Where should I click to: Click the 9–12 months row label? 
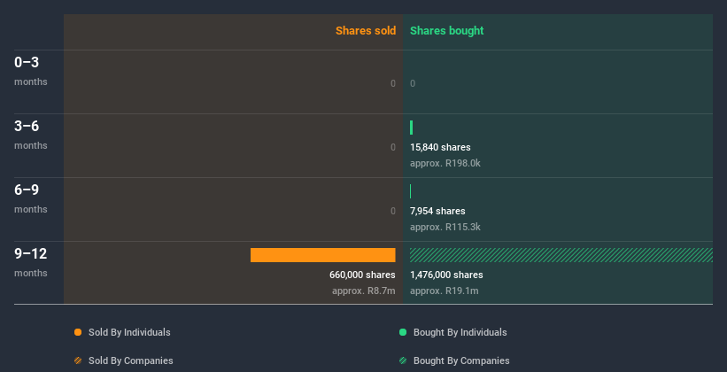(x=31, y=262)
